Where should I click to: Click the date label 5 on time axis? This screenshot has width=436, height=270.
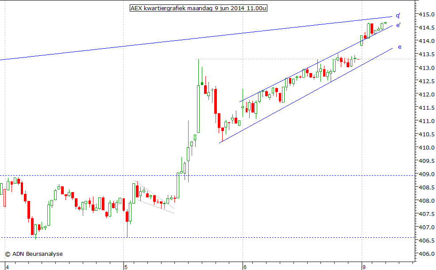pyautogui.click(x=126, y=267)
